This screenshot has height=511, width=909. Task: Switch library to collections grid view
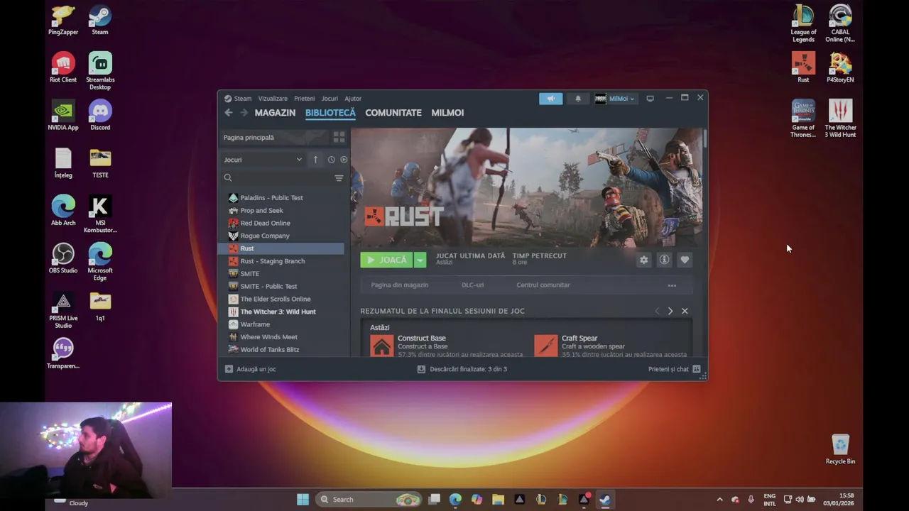click(x=339, y=137)
